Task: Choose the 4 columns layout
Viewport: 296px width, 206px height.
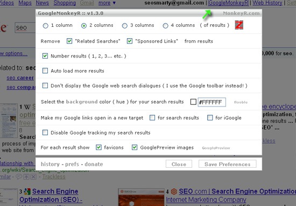Action: pos(165,26)
